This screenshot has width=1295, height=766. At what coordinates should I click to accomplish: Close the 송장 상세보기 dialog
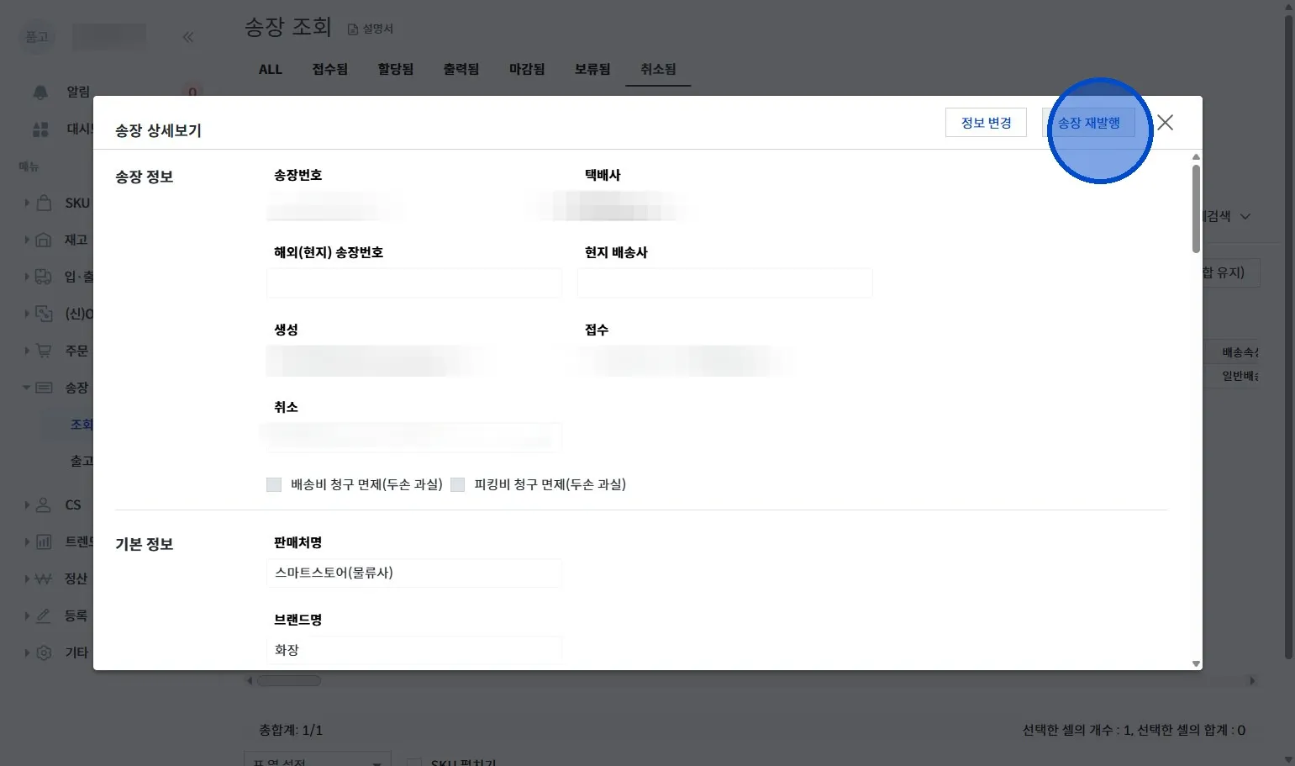coord(1165,123)
